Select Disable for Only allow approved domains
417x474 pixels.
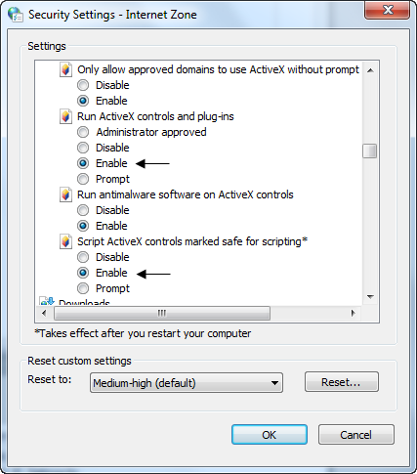[83, 85]
